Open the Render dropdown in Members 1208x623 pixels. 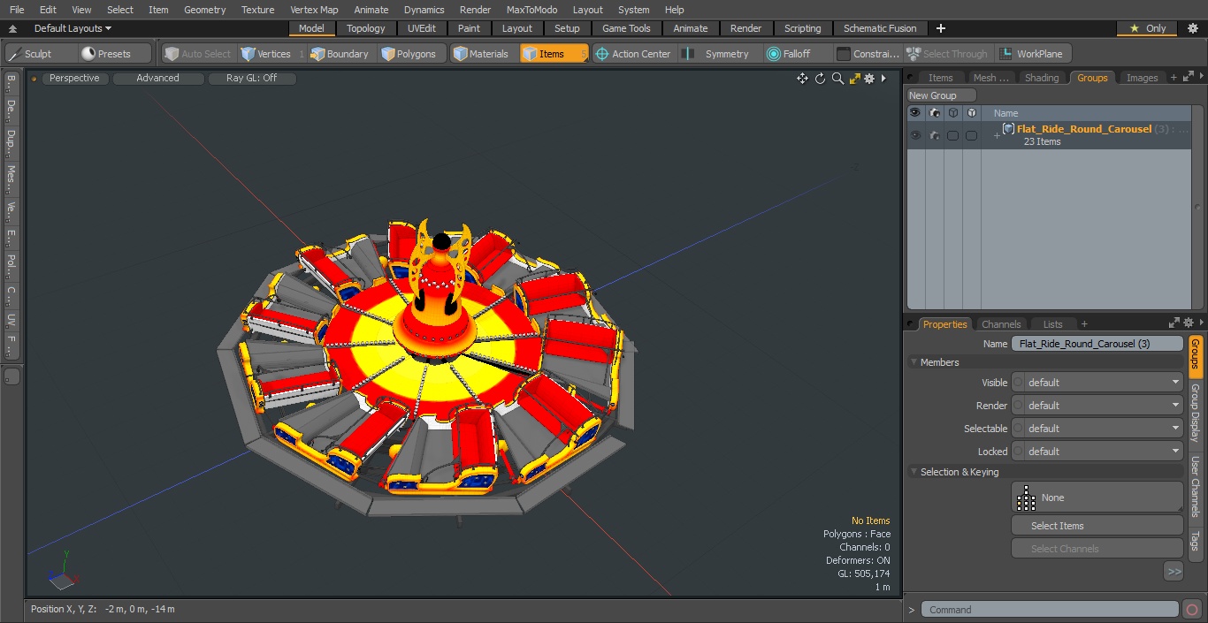pyautogui.click(x=1097, y=406)
